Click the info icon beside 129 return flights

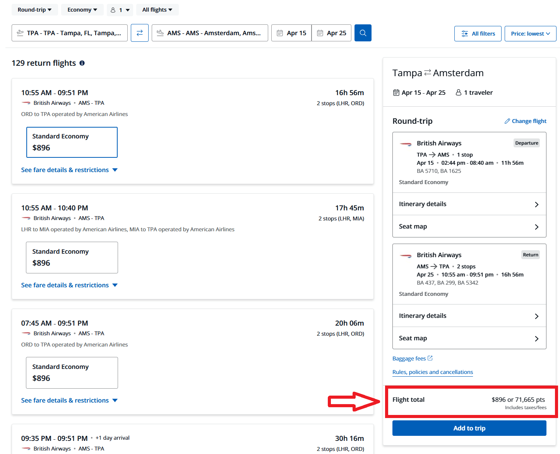[x=82, y=63]
